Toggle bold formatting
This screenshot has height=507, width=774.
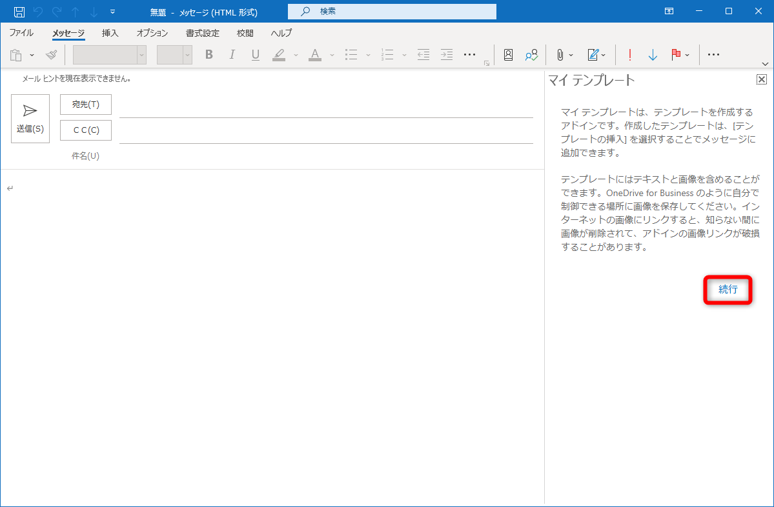tap(209, 54)
